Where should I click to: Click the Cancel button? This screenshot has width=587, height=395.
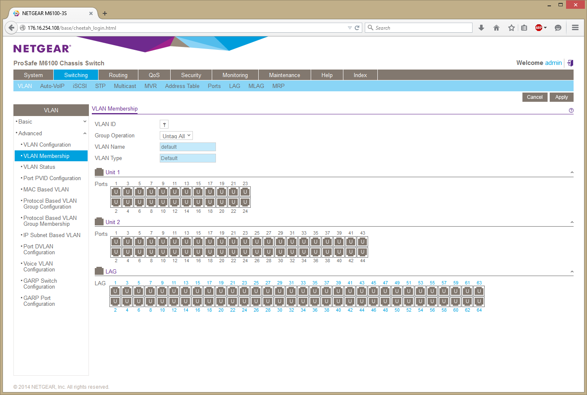[x=535, y=97]
